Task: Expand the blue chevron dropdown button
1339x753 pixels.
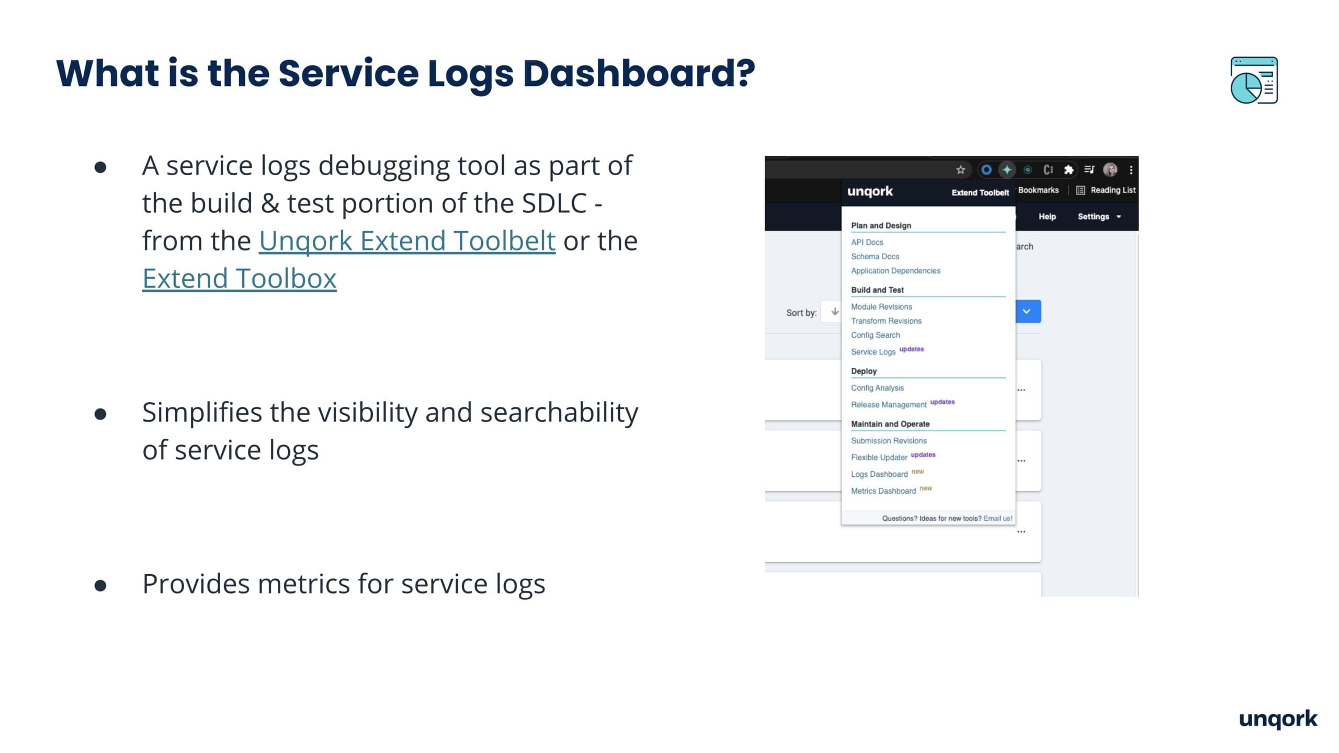Action: pos(1027,312)
